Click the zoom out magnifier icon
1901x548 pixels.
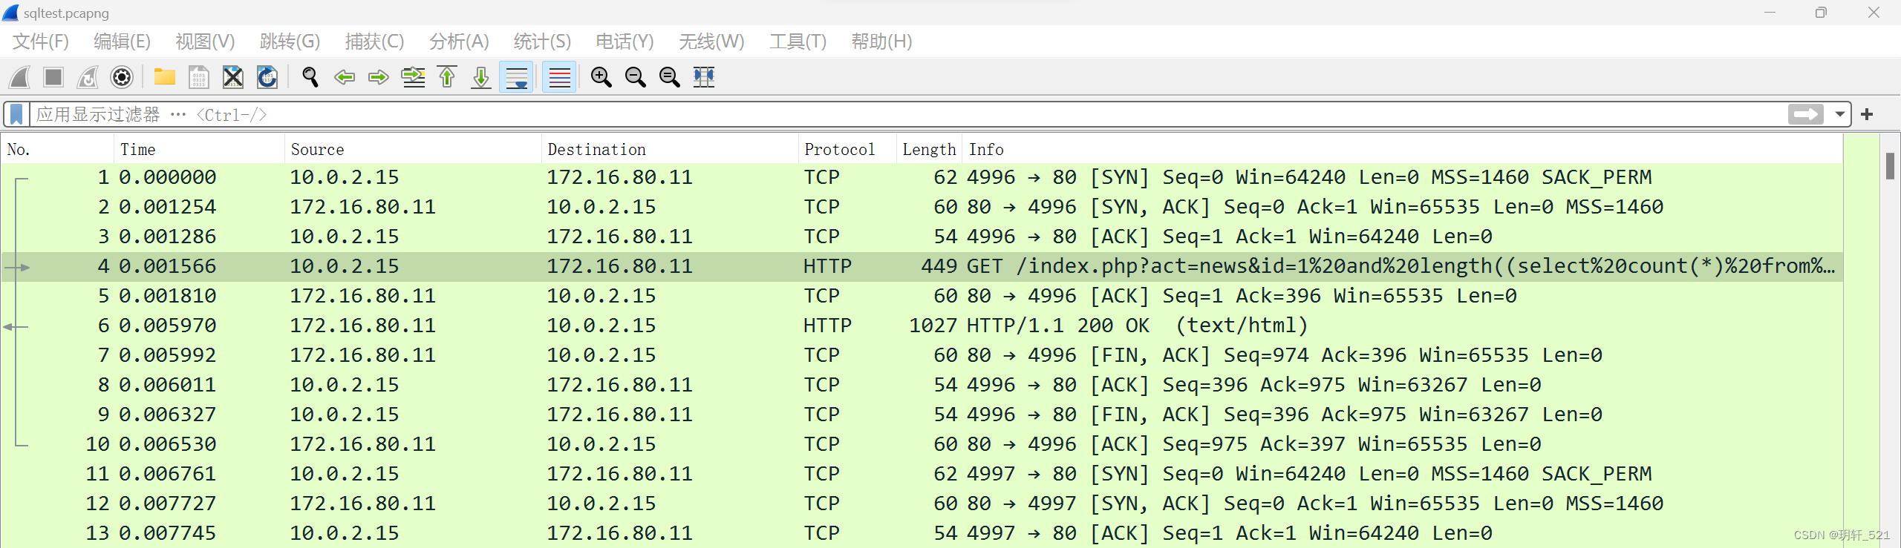tap(635, 77)
